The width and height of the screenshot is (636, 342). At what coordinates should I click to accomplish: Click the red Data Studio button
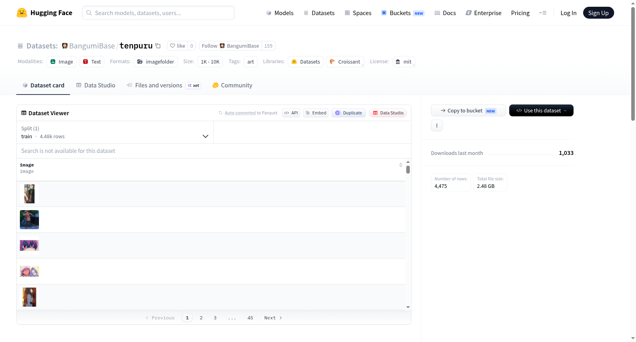point(388,113)
